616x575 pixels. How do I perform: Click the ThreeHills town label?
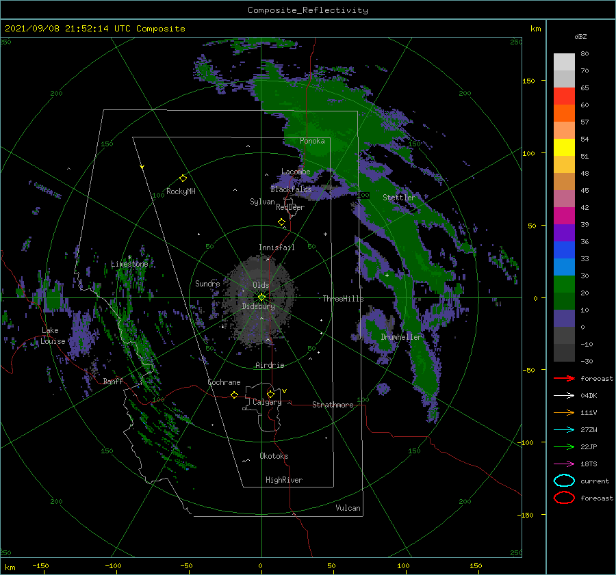point(343,299)
